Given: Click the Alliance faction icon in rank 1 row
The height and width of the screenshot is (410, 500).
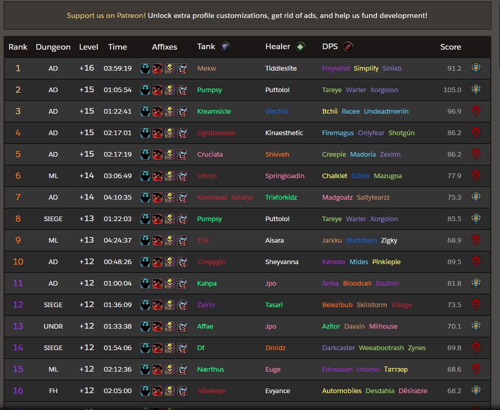Looking at the screenshot, I should [476, 68].
